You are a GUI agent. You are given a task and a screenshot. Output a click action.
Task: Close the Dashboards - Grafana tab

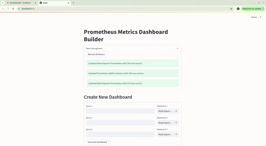point(35,3)
